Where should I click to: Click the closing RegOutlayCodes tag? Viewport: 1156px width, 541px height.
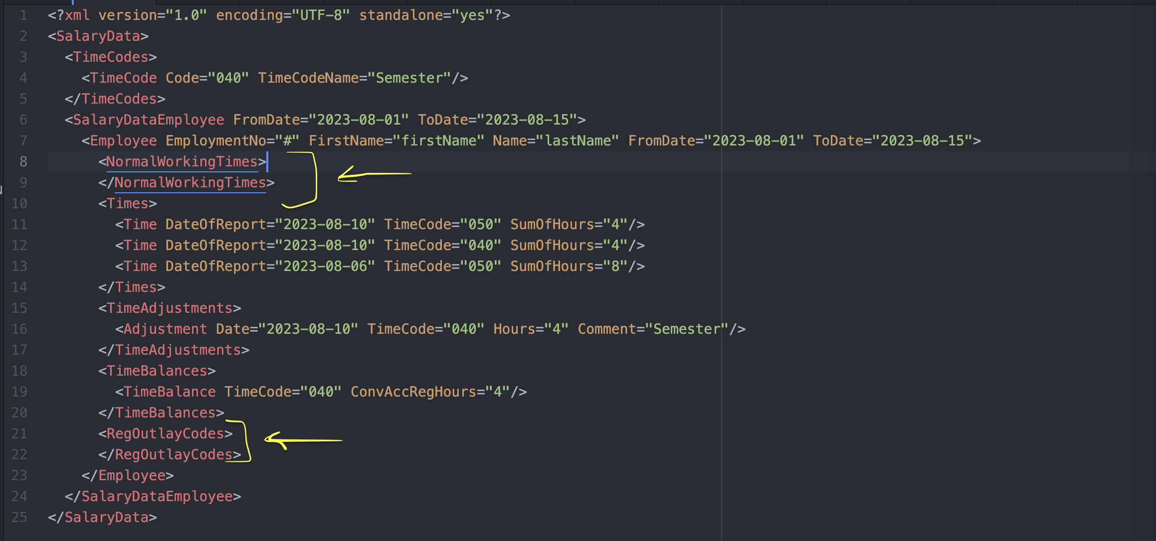(170, 454)
